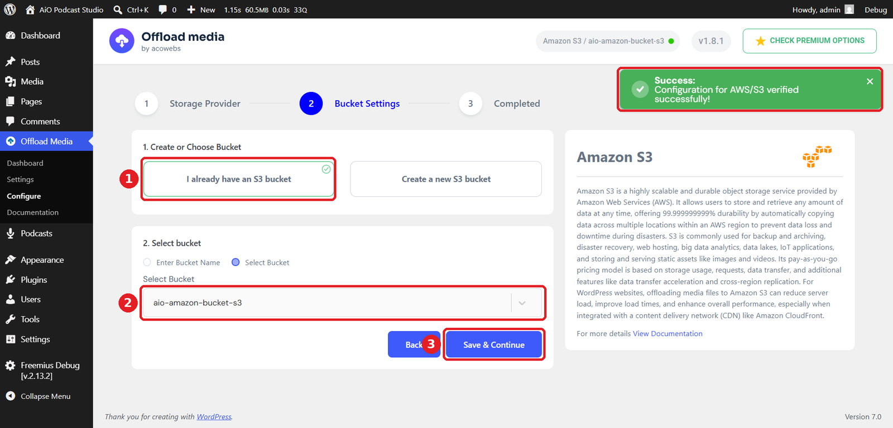Screen dimensions: 893x428
Task: Click the "Version 7.0" footer text
Action: [863, 417]
